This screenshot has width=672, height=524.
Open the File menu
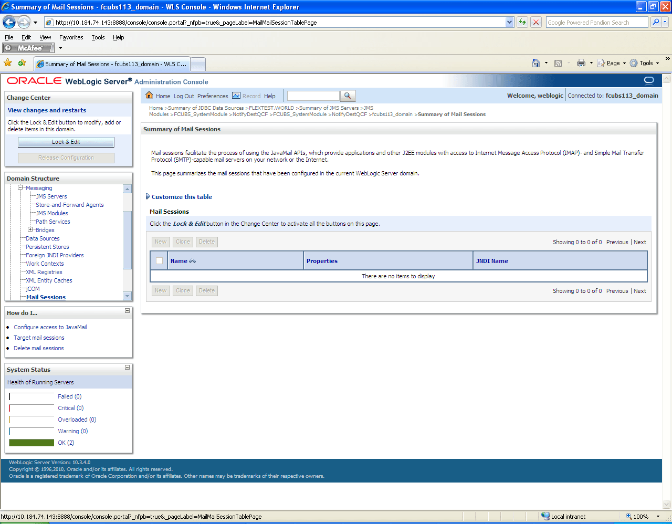pyautogui.click(x=9, y=37)
